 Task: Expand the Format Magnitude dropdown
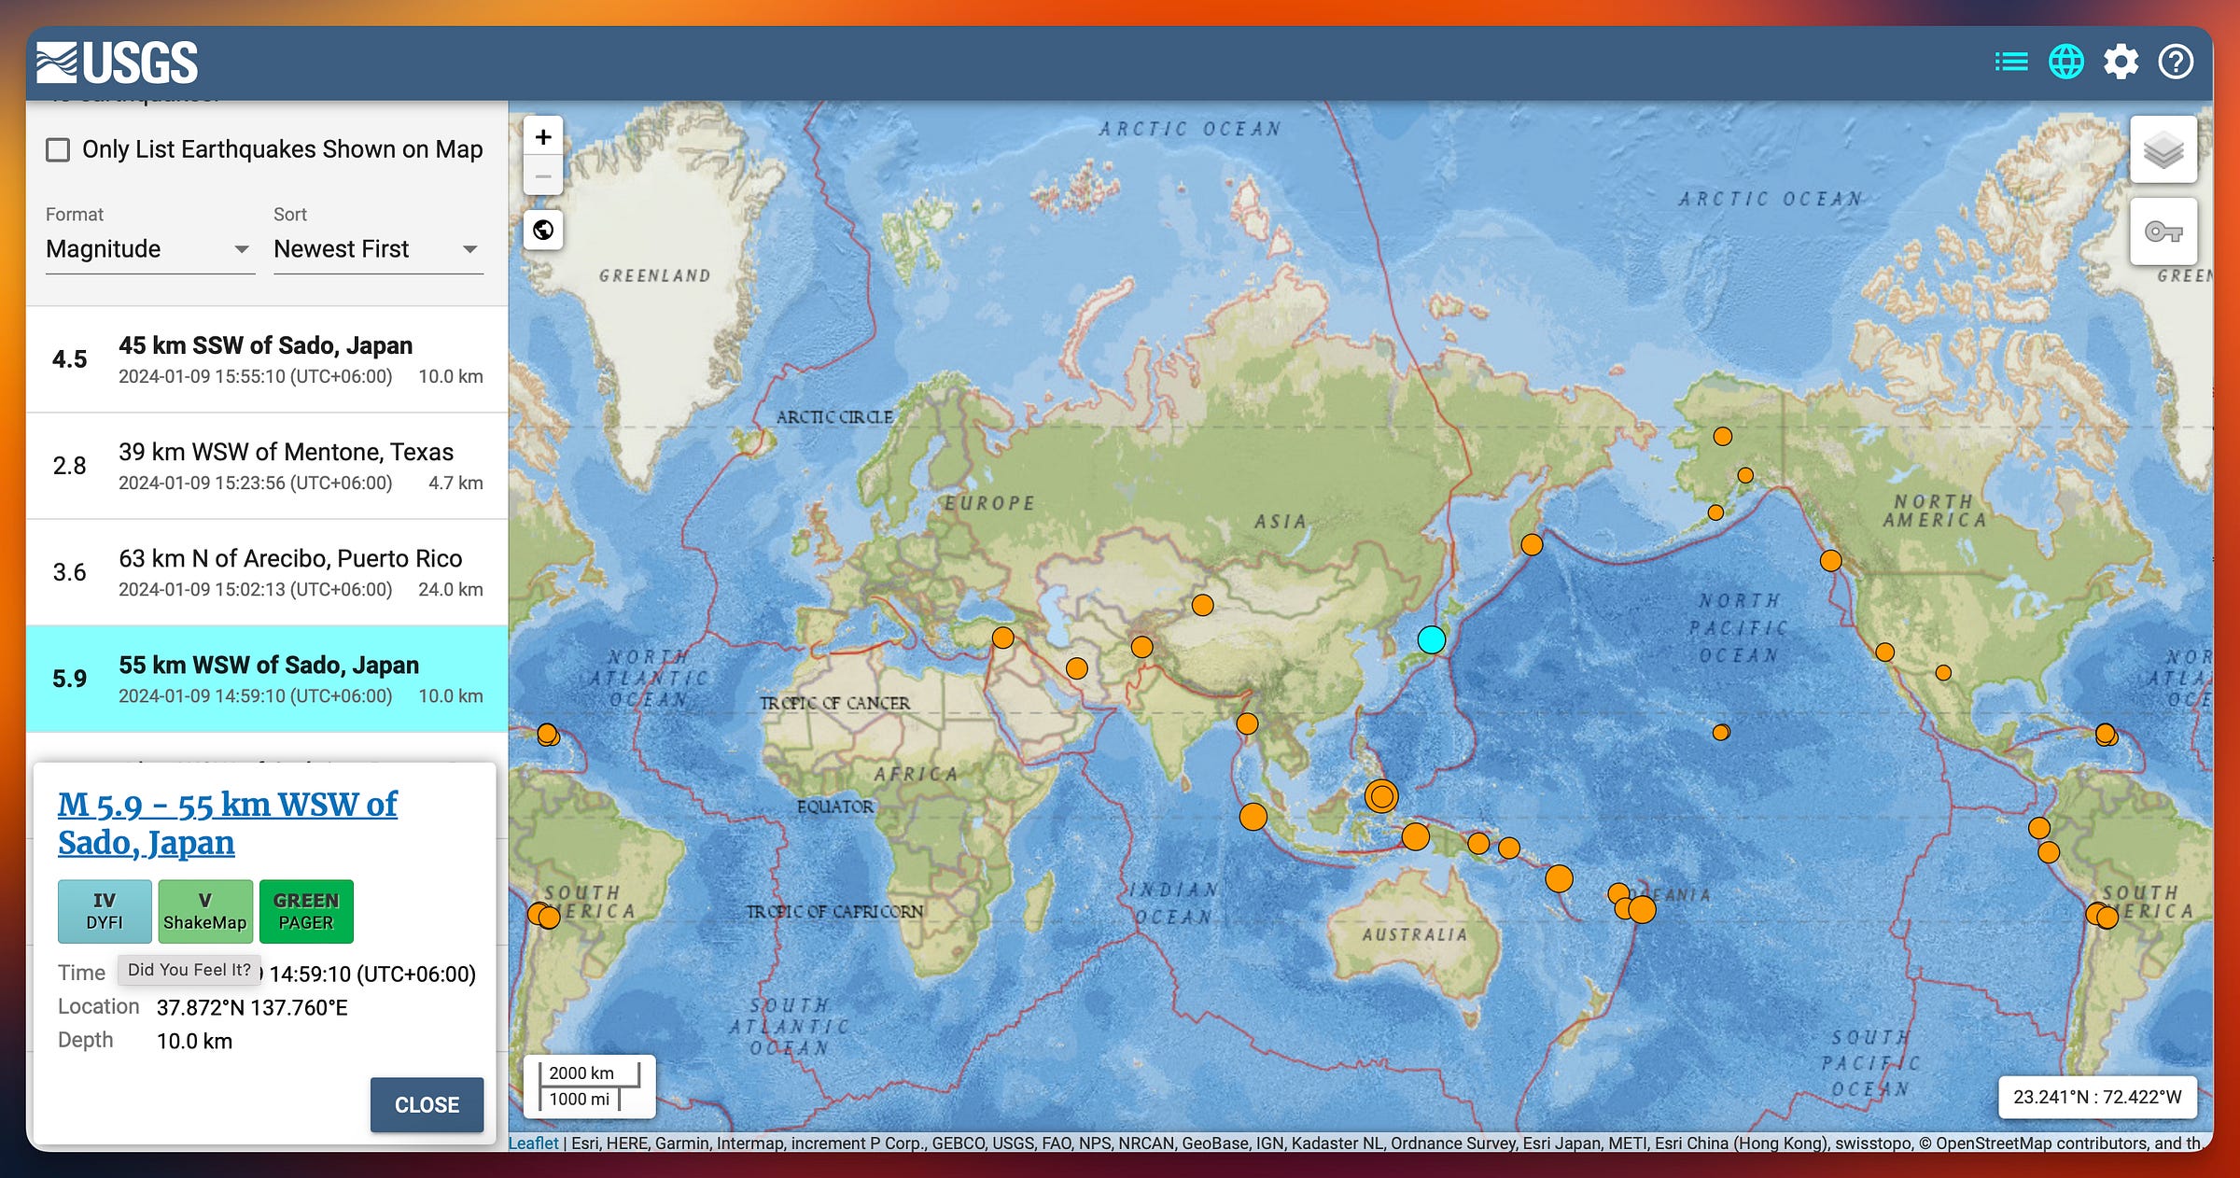pos(149,249)
